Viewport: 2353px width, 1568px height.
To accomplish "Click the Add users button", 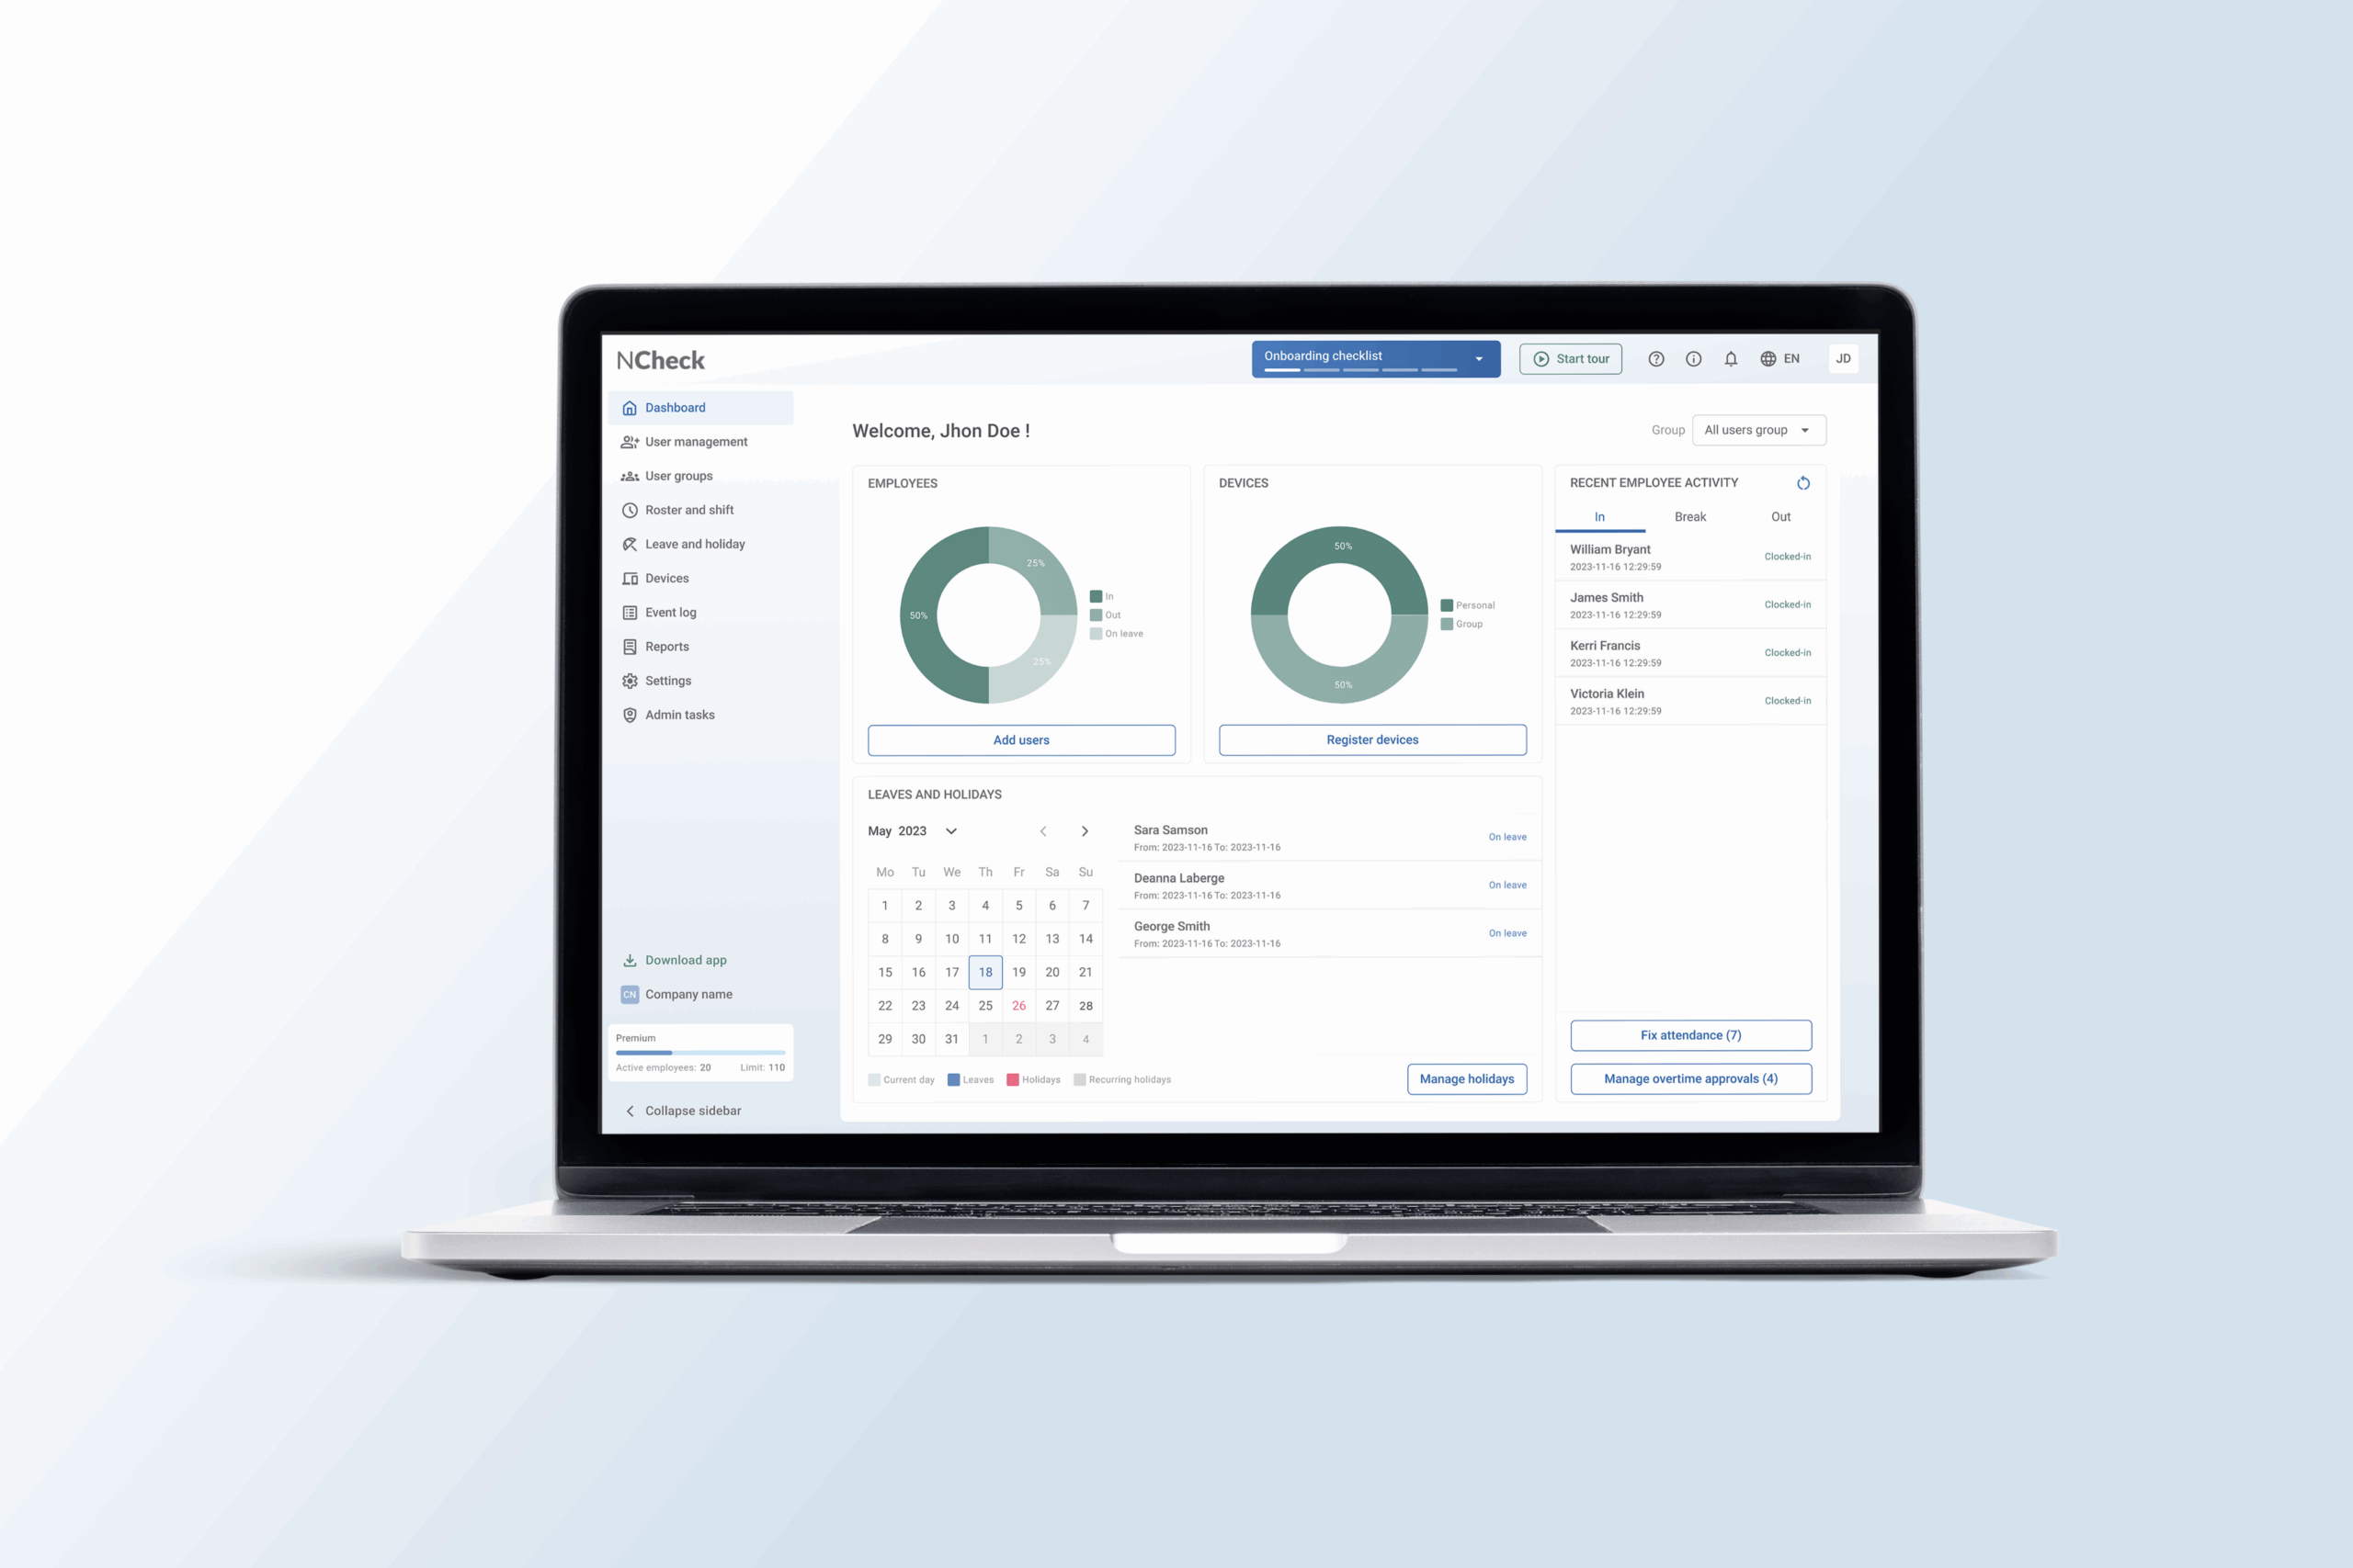I will coord(1020,740).
